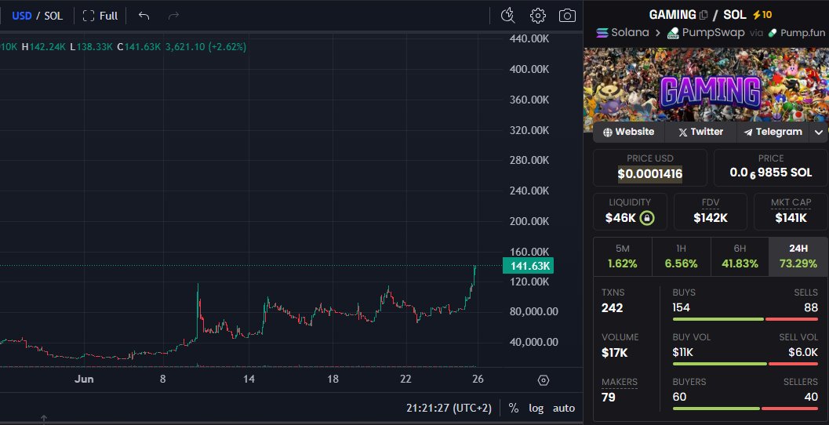Take a chart snapshot with camera icon

coord(567,16)
